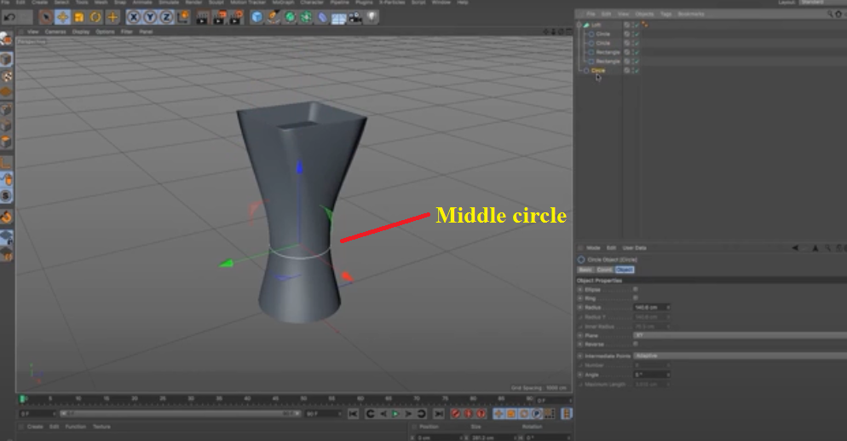Open the viewport View menu

click(x=33, y=32)
